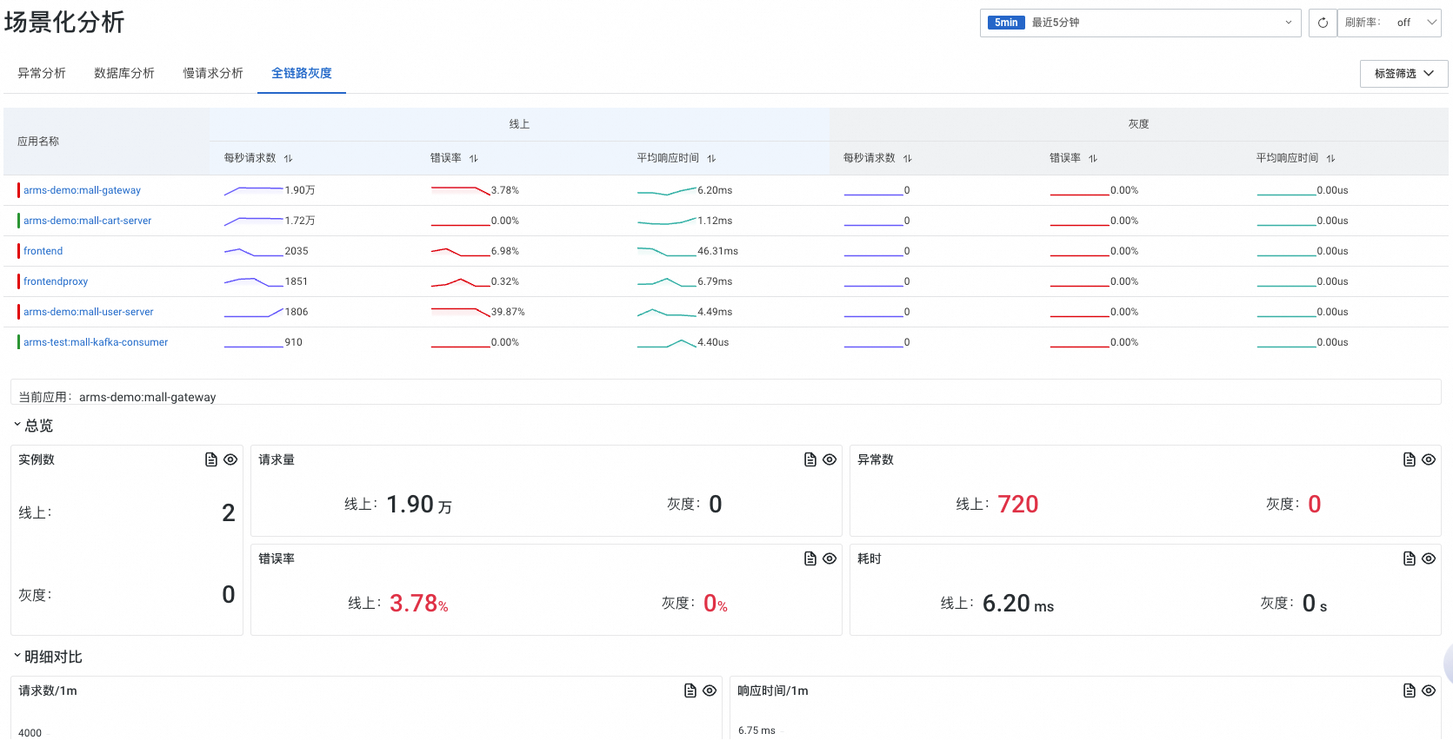Image resolution: width=1453 pixels, height=740 pixels.
Task: Open document icon on 请求数/1m panel
Action: [x=690, y=690]
